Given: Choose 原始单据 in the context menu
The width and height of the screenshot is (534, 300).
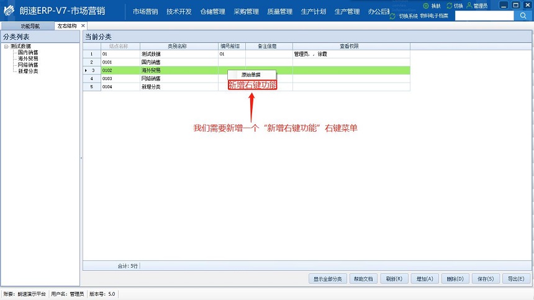Looking at the screenshot, I should [x=251, y=75].
